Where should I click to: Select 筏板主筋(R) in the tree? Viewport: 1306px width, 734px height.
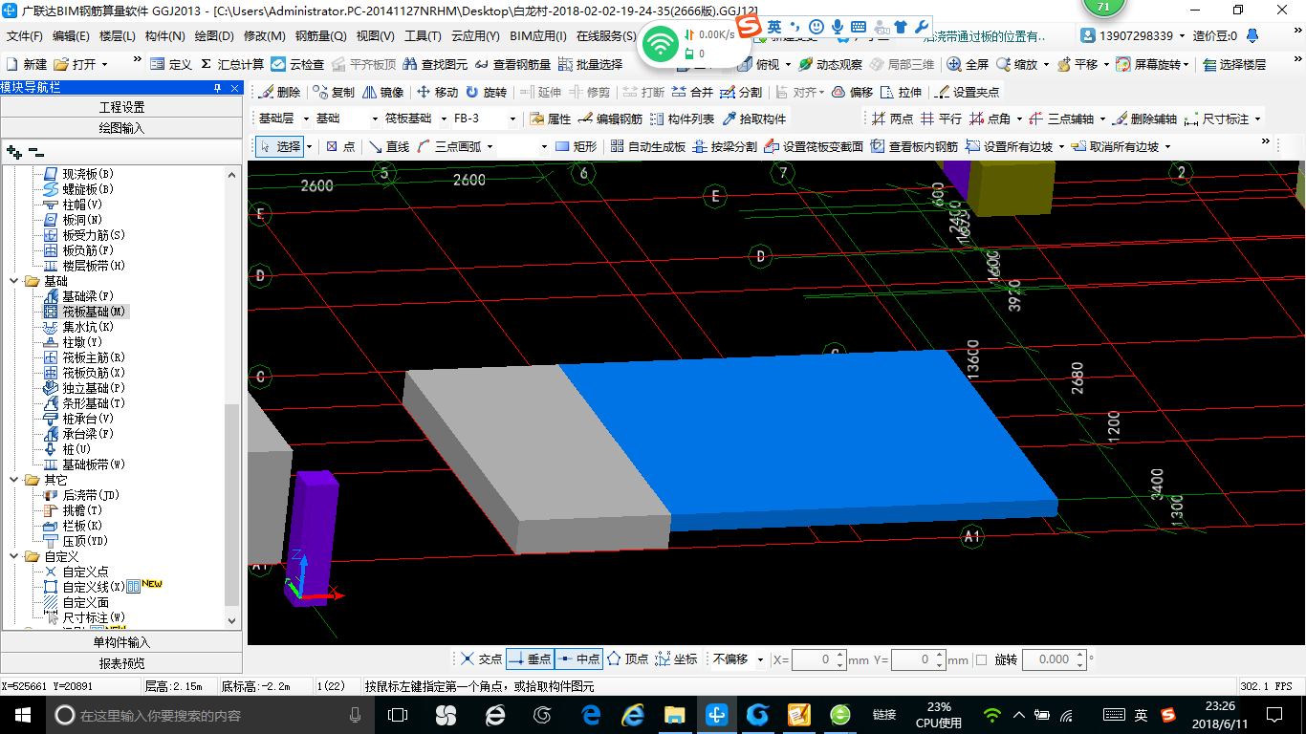pos(85,357)
